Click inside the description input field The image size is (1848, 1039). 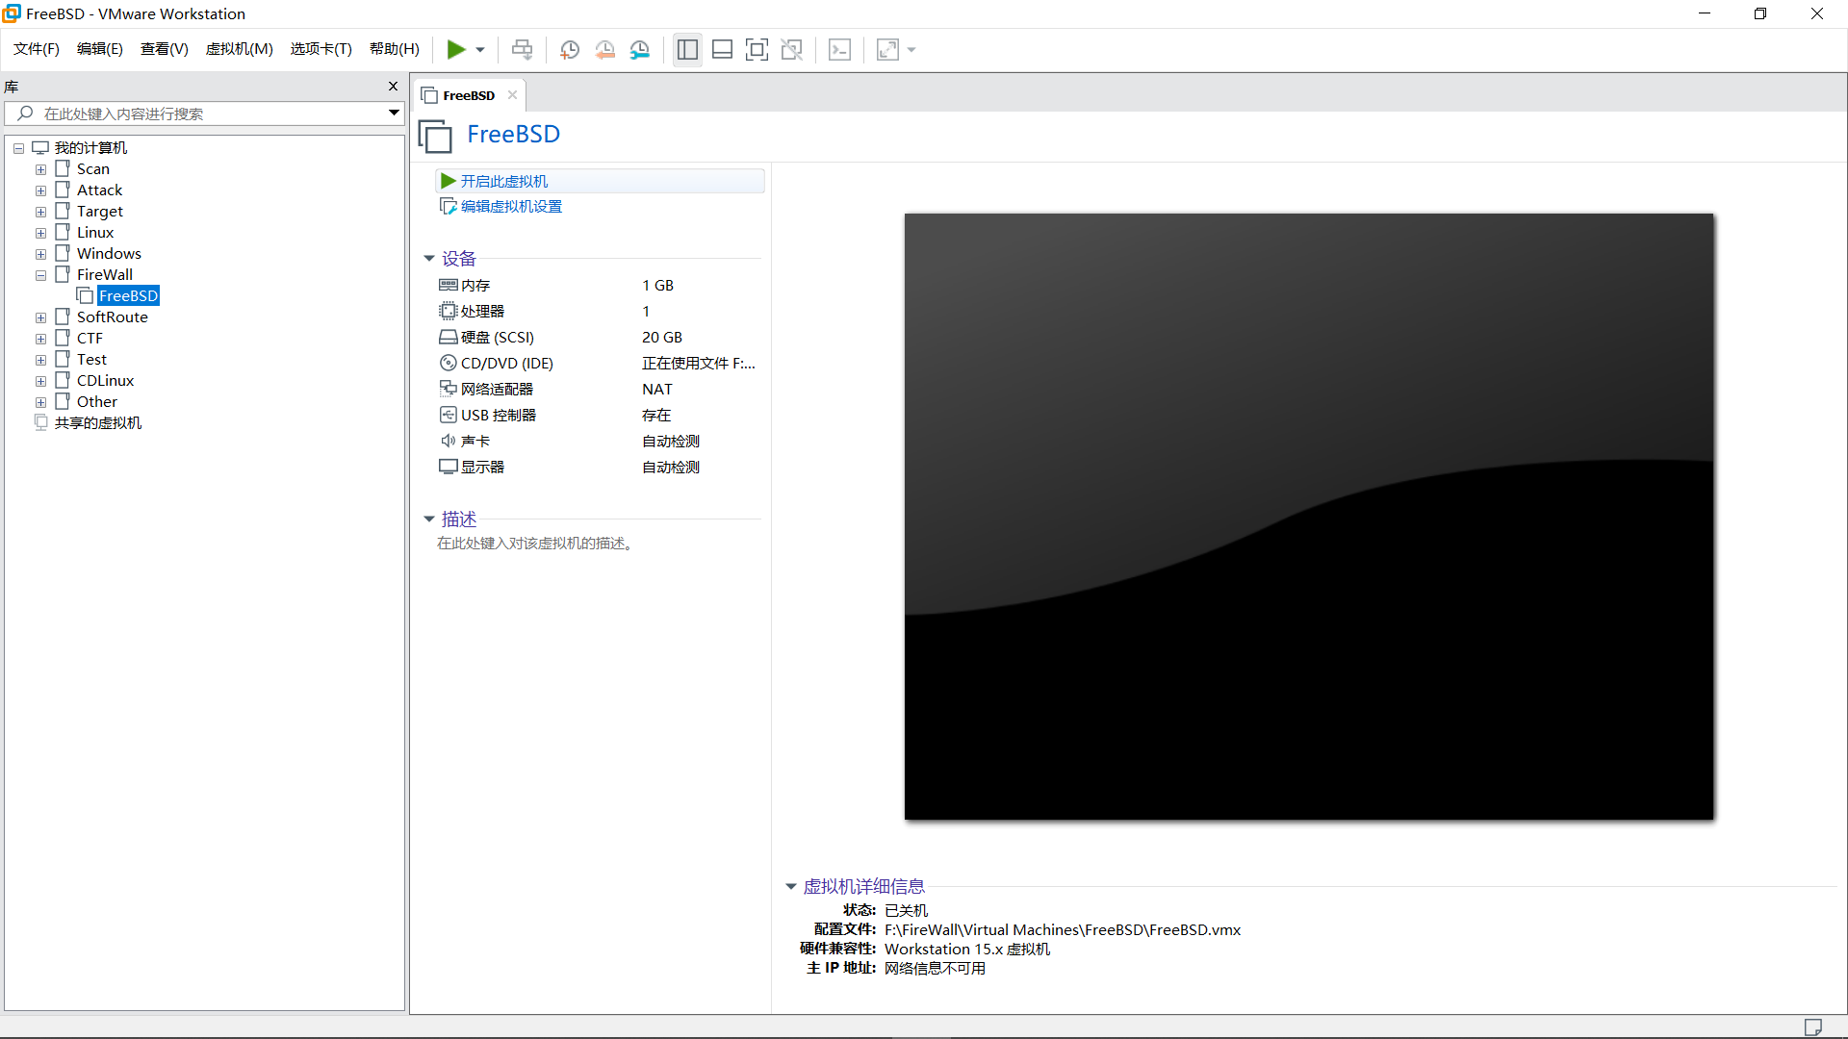(x=535, y=543)
